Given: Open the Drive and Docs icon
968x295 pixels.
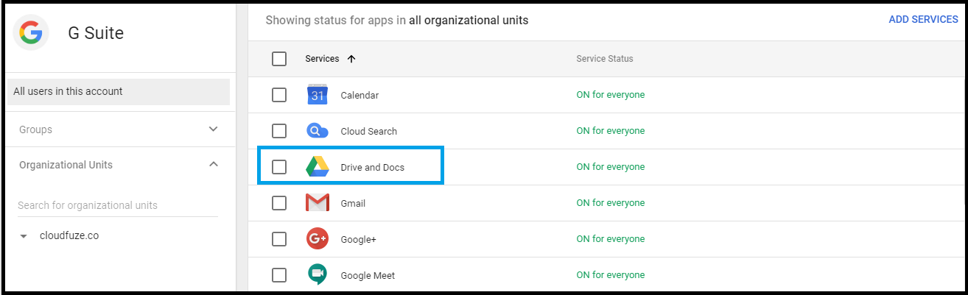Looking at the screenshot, I should click(318, 167).
